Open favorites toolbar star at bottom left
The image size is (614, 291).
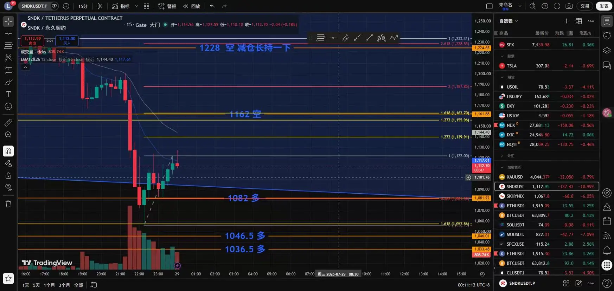point(8,279)
